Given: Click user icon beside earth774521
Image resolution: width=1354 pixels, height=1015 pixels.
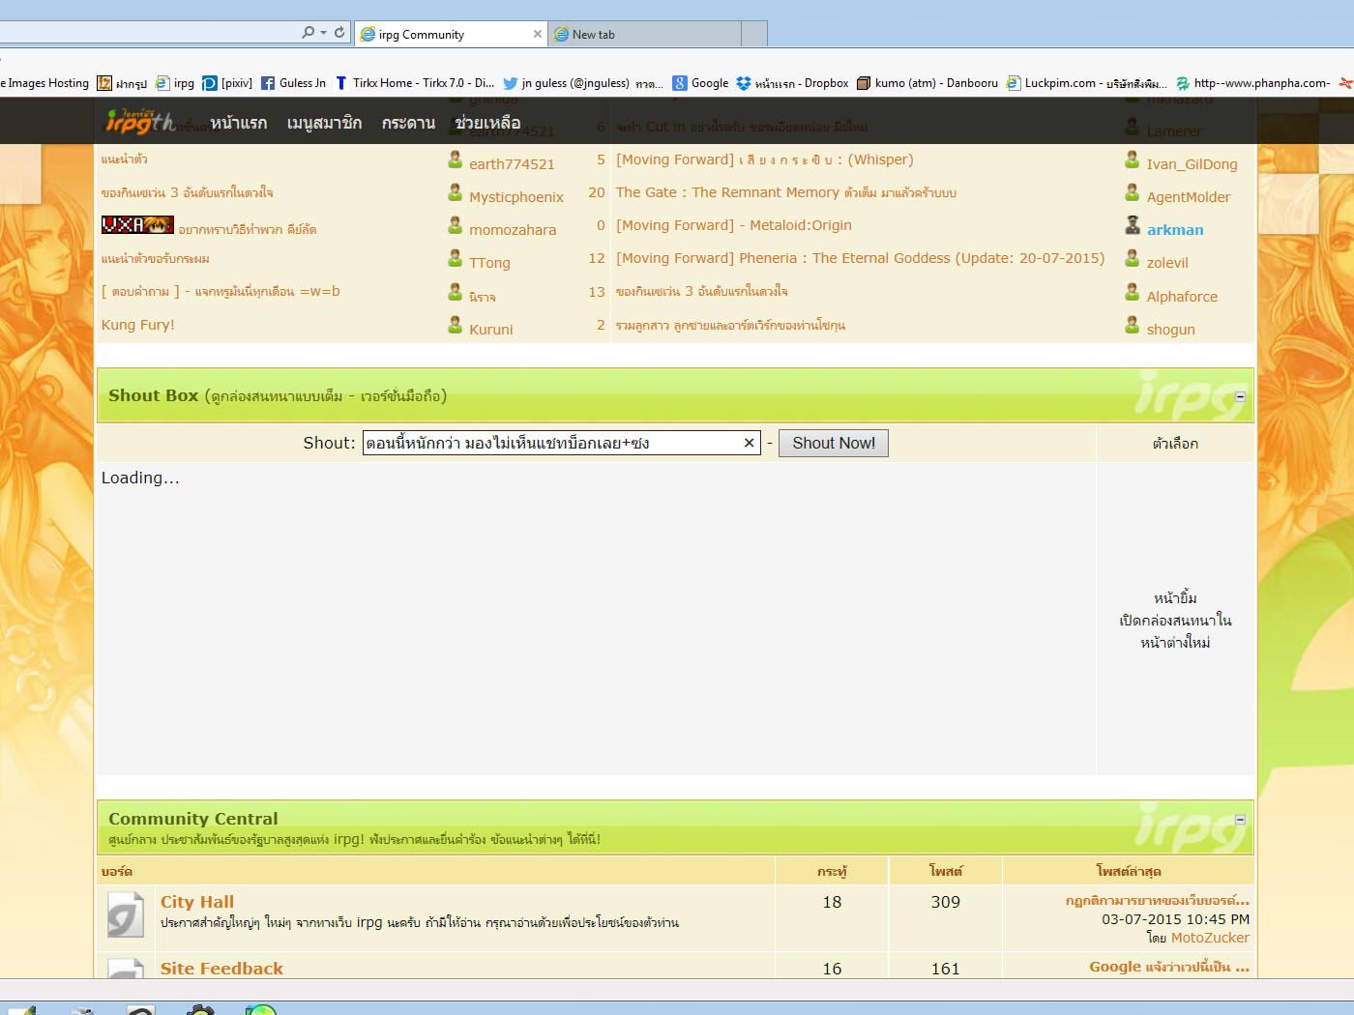Looking at the screenshot, I should click(x=455, y=159).
